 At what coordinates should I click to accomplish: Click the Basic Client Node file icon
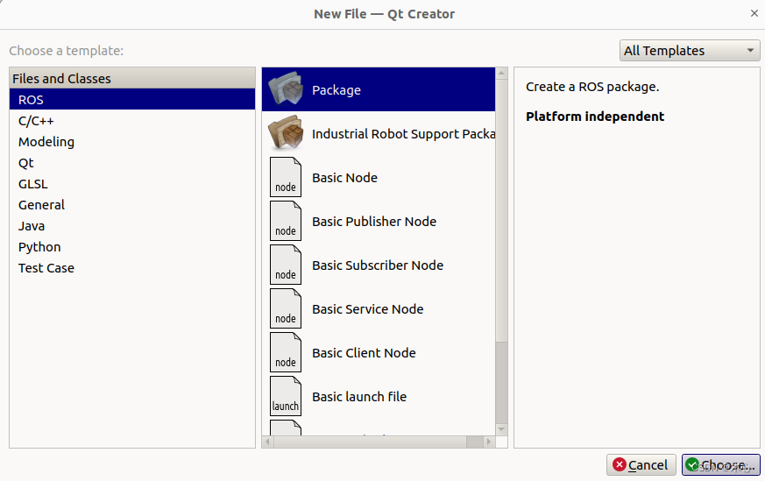click(x=286, y=352)
